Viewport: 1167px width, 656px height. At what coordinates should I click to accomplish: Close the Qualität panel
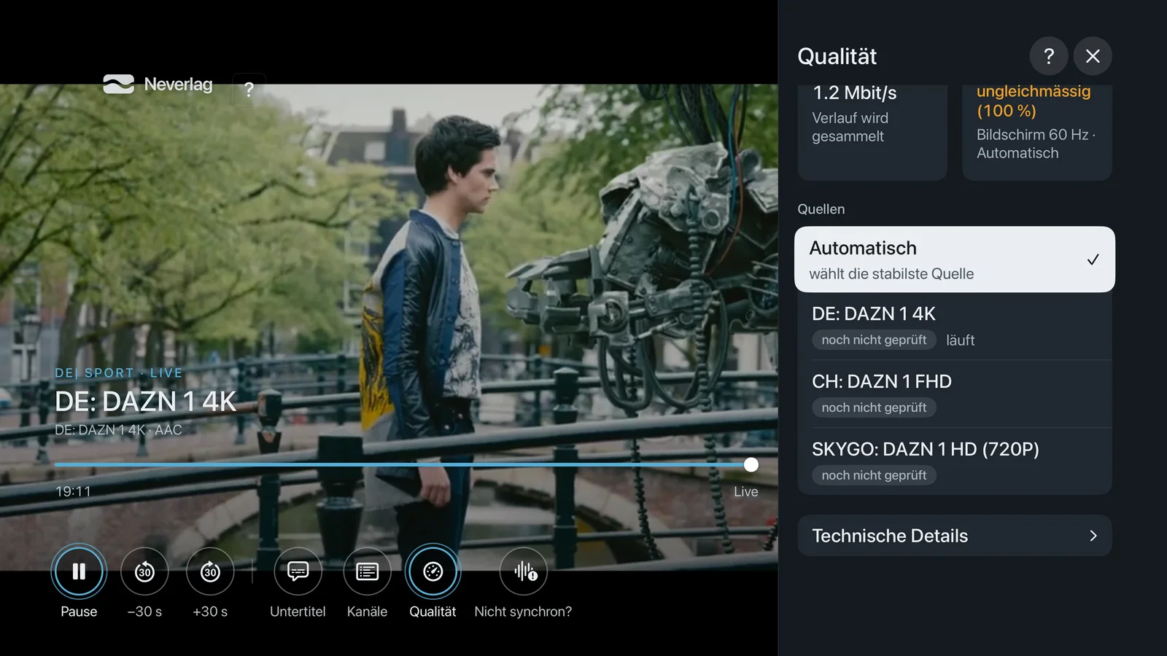[x=1093, y=56]
